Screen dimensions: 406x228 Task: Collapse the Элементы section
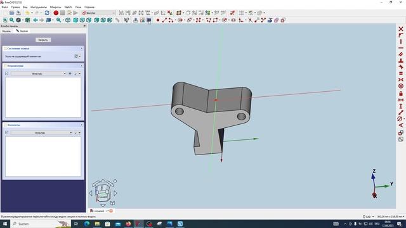click(82, 125)
